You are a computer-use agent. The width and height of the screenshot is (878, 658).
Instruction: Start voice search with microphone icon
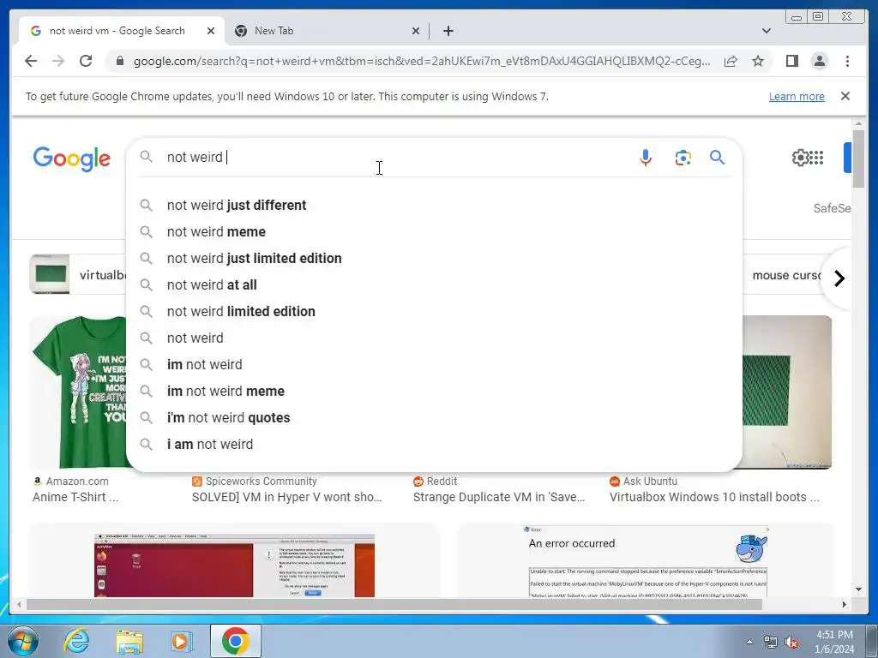click(x=646, y=158)
